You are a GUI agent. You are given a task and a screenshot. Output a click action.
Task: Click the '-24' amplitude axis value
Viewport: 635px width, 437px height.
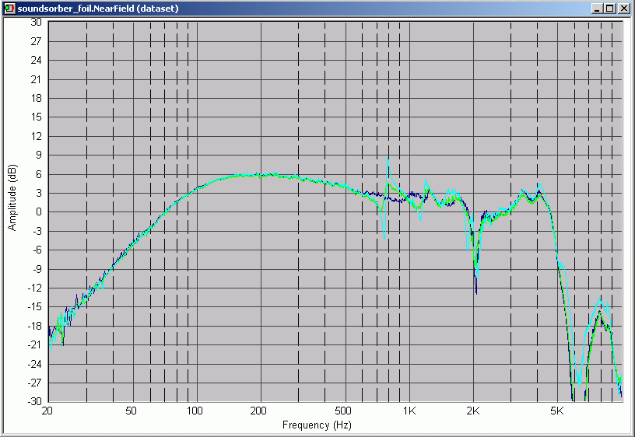pos(34,364)
